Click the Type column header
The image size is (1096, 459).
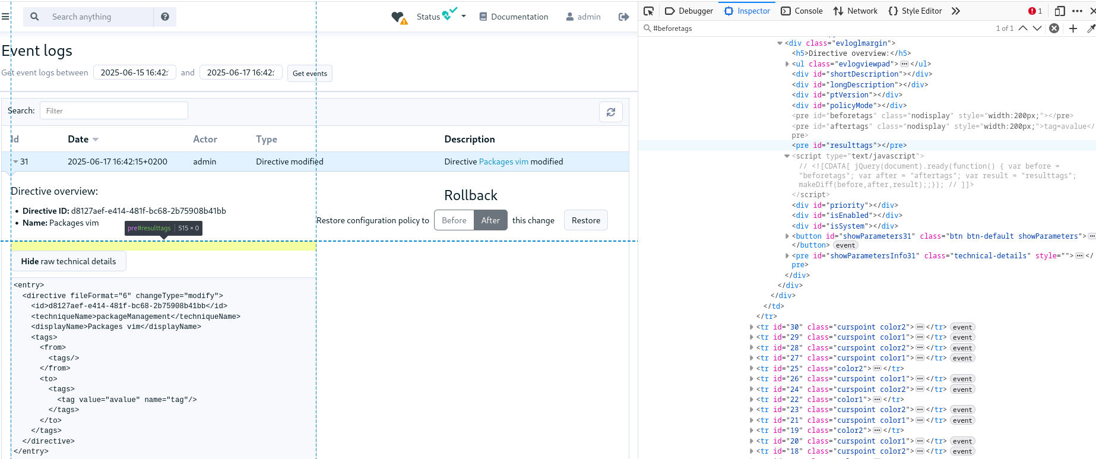[267, 140]
